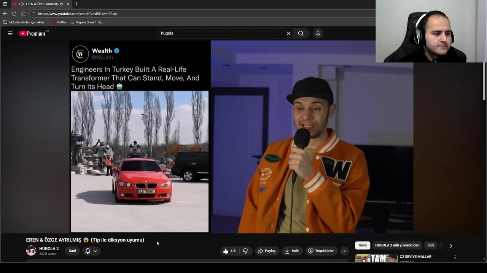Click the video player to pause
The width and height of the screenshot is (487, 273).
(242, 136)
